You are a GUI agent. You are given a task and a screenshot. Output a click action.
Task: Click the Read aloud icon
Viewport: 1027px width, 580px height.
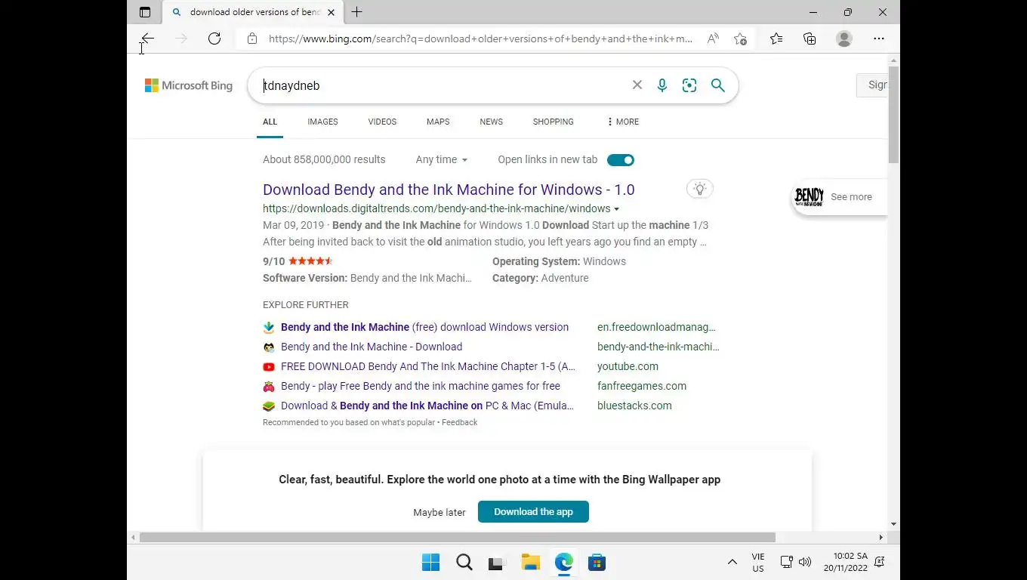(713, 39)
